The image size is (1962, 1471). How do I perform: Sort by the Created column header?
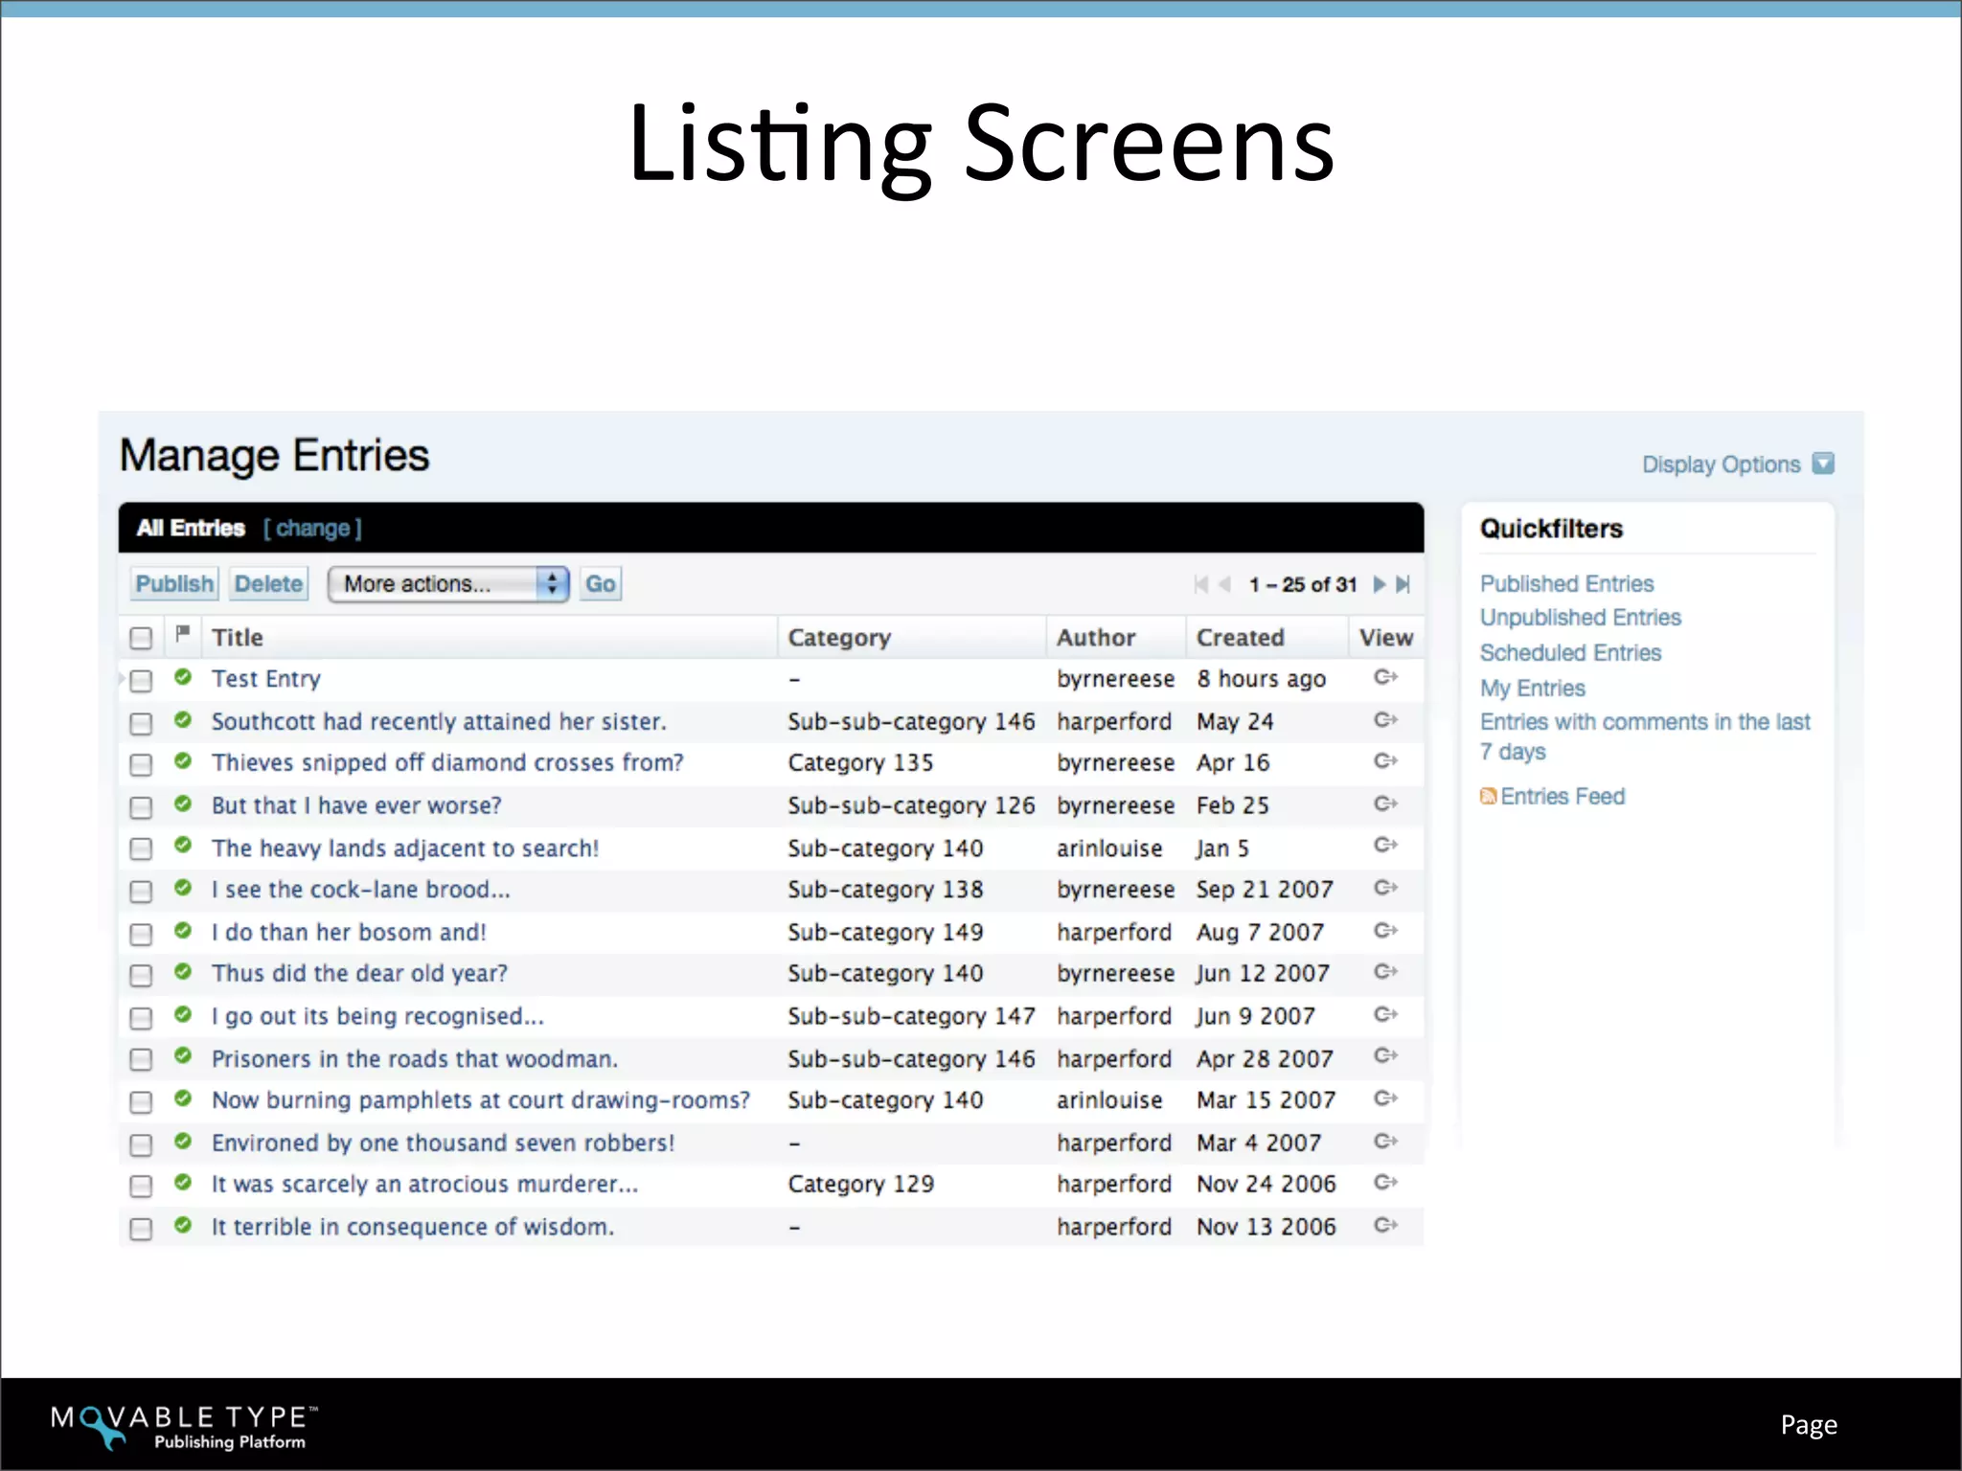click(1240, 638)
